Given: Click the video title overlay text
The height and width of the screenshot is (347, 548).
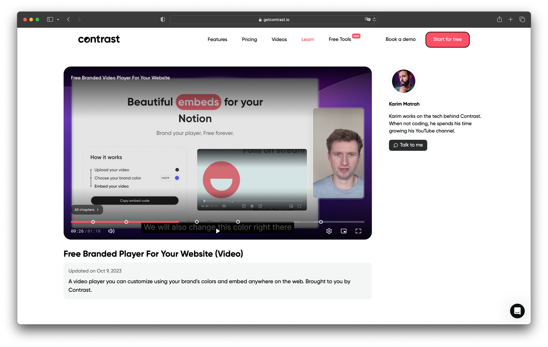Looking at the screenshot, I should click(x=120, y=78).
